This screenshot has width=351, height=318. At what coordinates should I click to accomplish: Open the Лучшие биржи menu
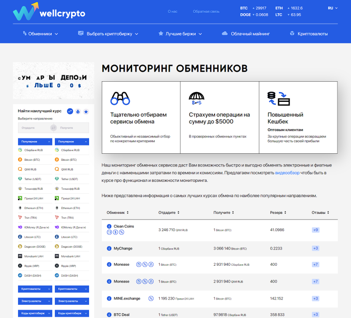(x=180, y=34)
